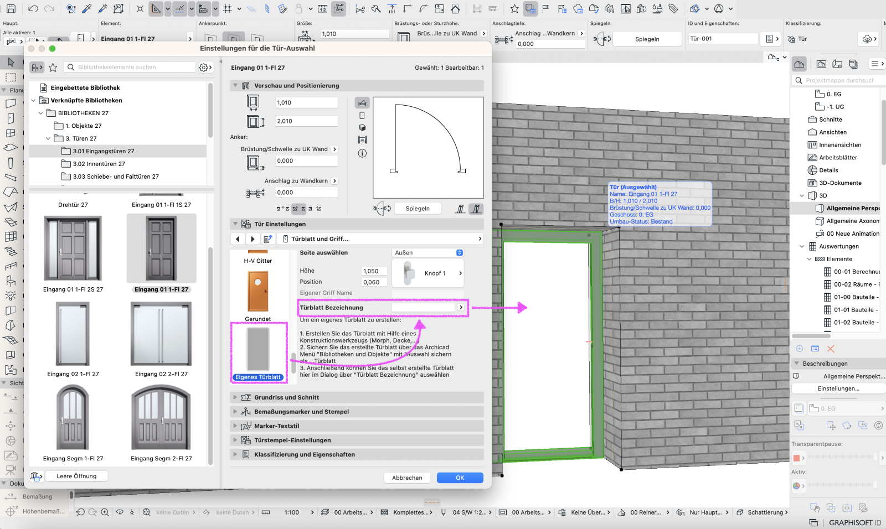Click the OK button
The height and width of the screenshot is (529, 886).
tap(460, 478)
